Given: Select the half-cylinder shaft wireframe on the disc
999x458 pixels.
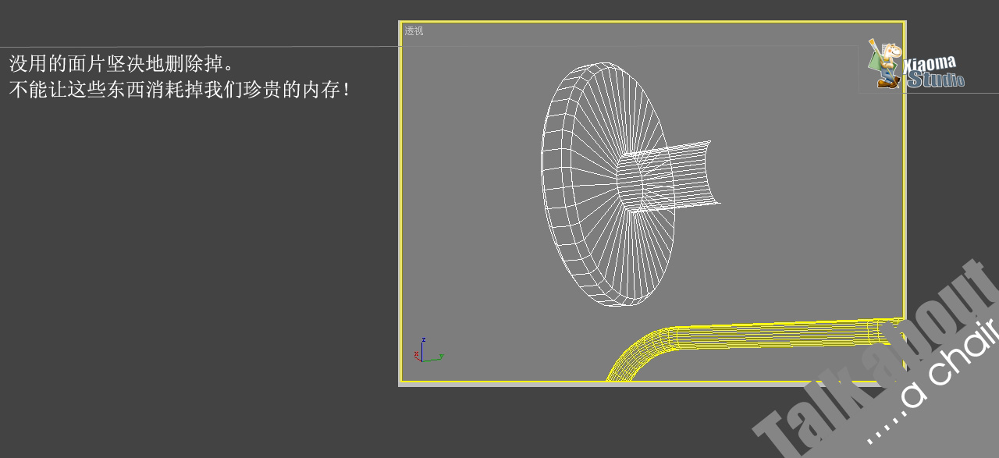Looking at the screenshot, I should click(x=670, y=176).
